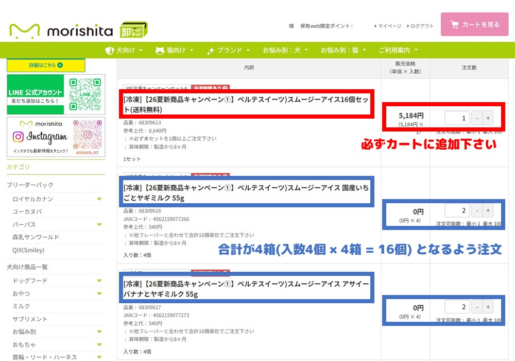Decrease quantity of 16個セット item

(477, 118)
